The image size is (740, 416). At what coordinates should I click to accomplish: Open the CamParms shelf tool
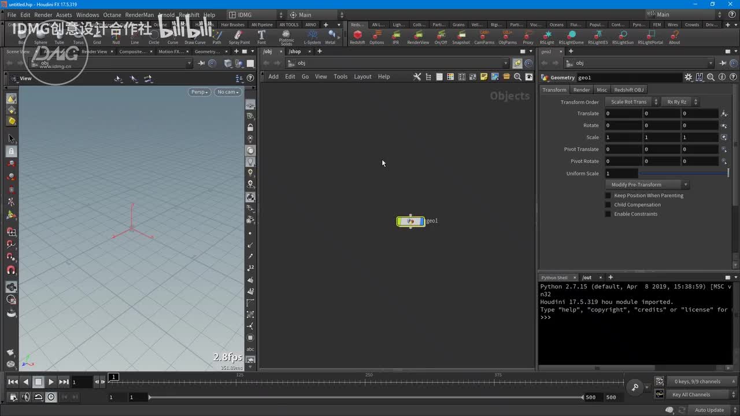[484, 36]
